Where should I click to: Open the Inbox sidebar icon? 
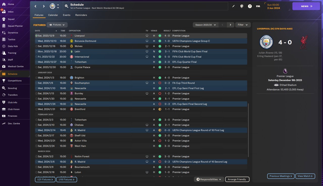coord(4,12)
